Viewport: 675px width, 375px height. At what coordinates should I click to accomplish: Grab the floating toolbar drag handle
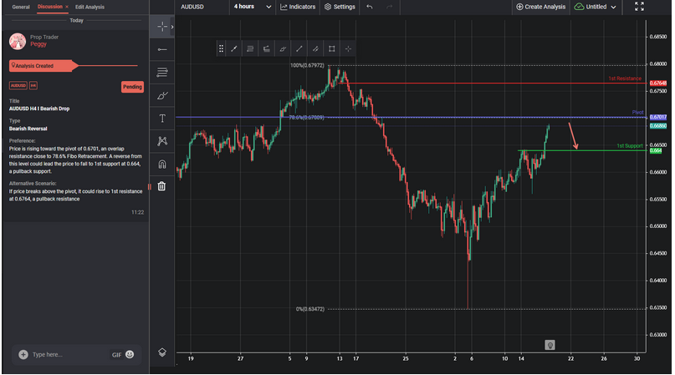221,48
